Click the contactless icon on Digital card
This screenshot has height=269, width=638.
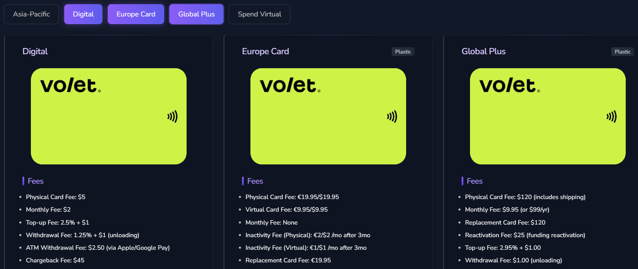(x=172, y=116)
